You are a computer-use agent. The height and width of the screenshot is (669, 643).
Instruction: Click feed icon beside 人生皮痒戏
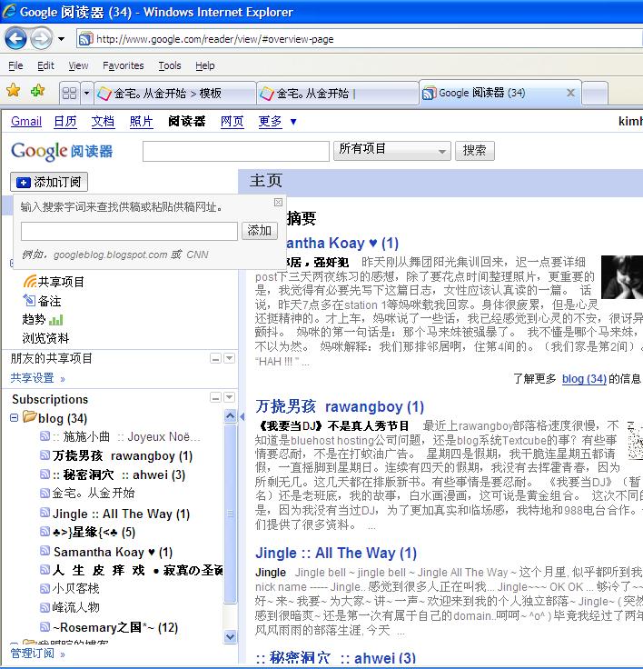click(45, 570)
